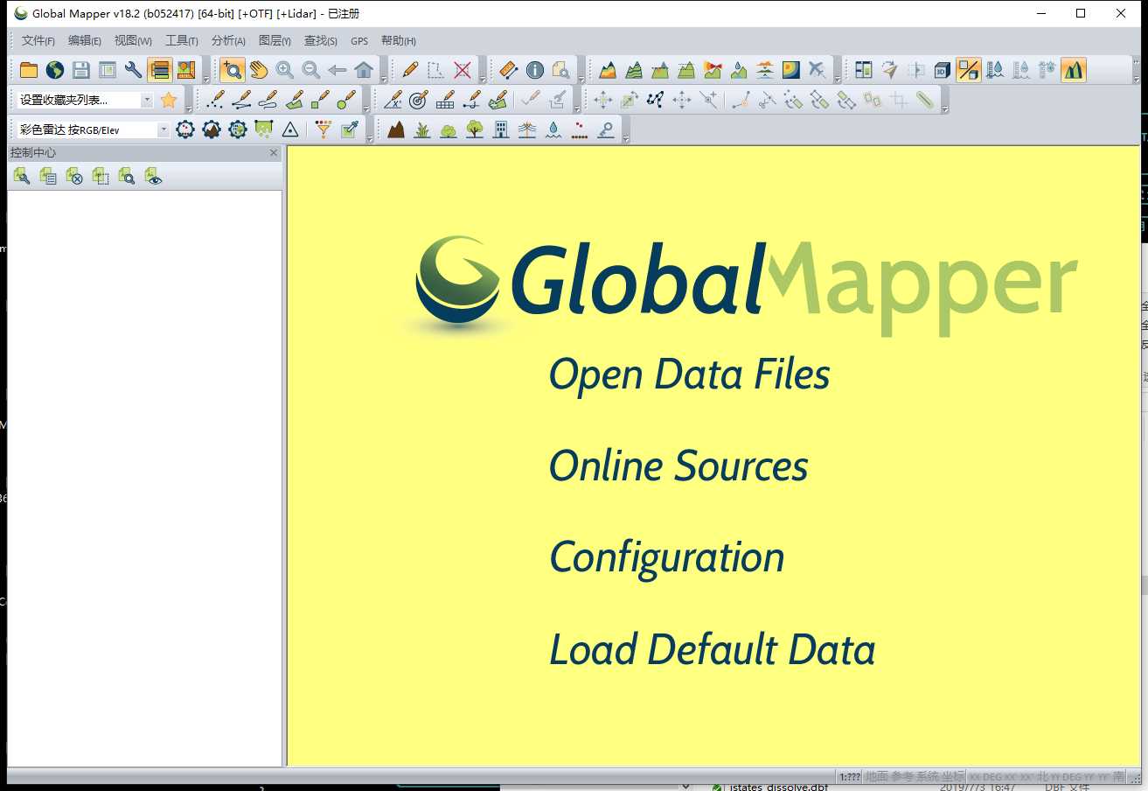The image size is (1148, 791).
Task: Toggle the control center layers icon
Action: coord(160,70)
